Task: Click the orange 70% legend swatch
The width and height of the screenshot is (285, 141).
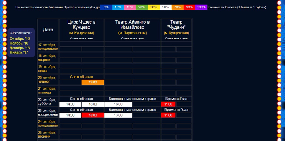Action: (178, 7)
